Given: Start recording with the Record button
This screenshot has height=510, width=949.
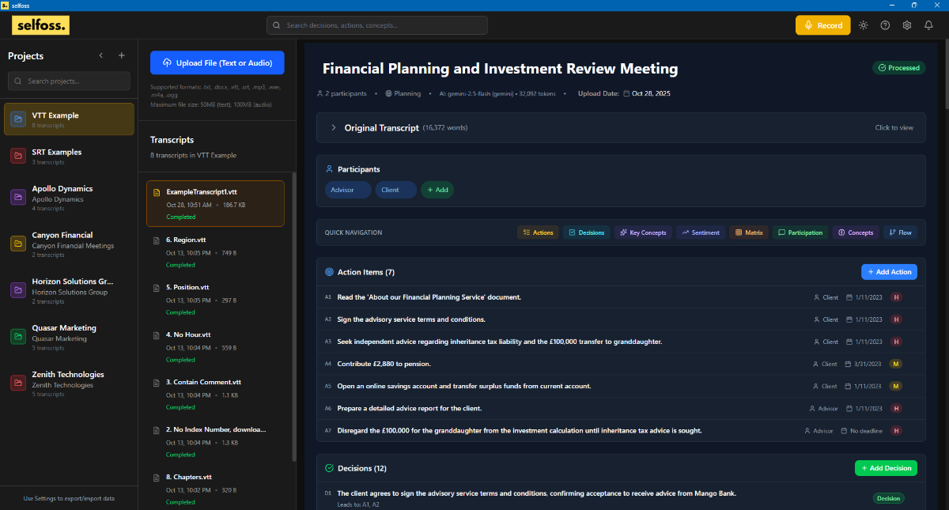Looking at the screenshot, I should pyautogui.click(x=822, y=25).
